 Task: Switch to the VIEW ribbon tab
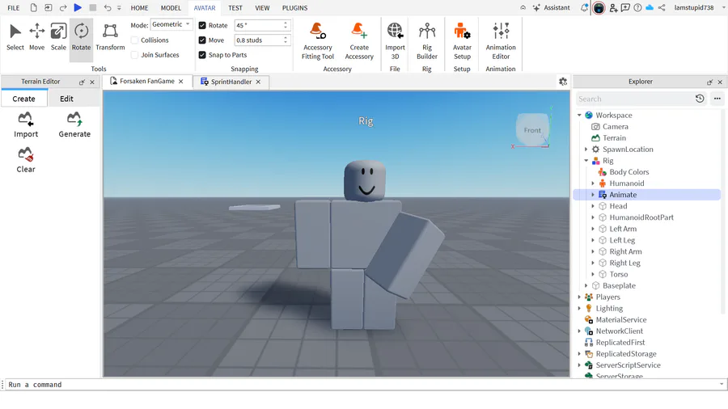point(262,8)
